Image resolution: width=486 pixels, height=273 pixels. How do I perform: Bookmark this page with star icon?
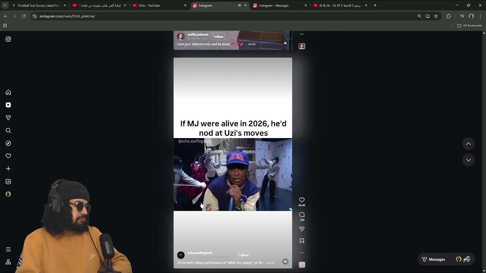point(436,16)
